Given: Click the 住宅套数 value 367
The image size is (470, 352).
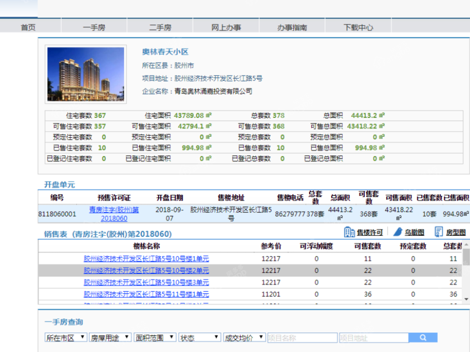Looking at the screenshot, I should [x=100, y=115].
